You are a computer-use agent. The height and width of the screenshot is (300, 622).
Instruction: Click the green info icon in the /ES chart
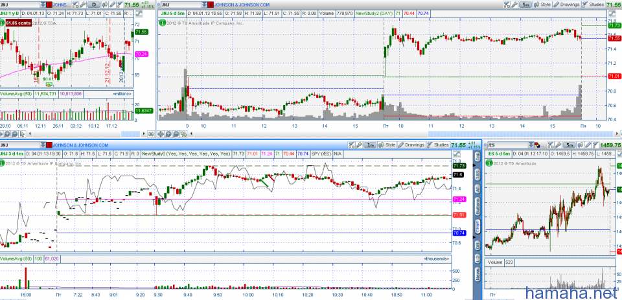point(490,163)
